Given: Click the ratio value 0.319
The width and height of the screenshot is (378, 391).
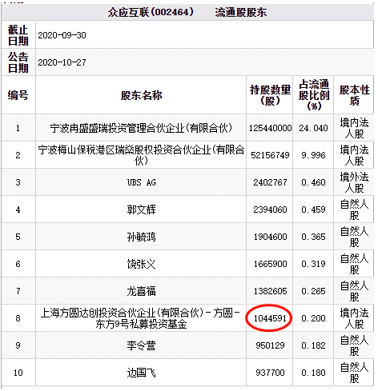Looking at the screenshot, I should pyautogui.click(x=313, y=264).
